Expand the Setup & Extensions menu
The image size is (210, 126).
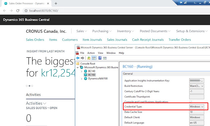click(192, 31)
